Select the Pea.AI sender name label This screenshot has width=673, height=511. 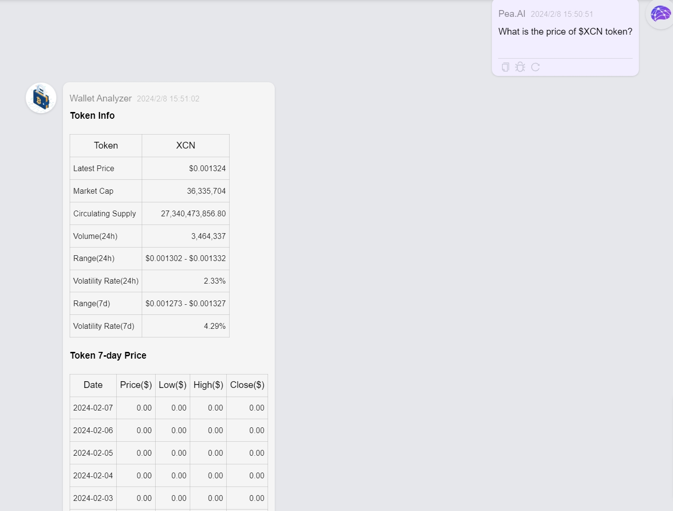pyautogui.click(x=512, y=14)
